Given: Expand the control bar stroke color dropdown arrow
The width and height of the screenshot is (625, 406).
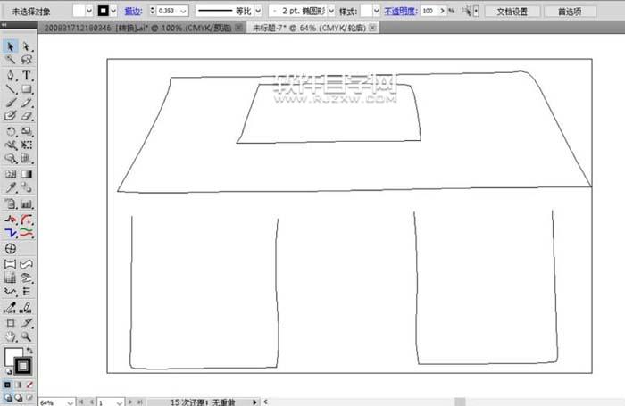Looking at the screenshot, I should click(x=114, y=12).
